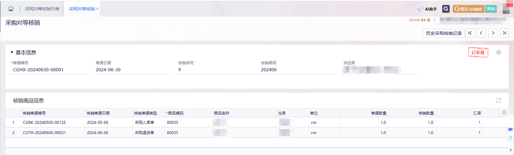Open the chat message side icon
514x155 pixels.
510,130
